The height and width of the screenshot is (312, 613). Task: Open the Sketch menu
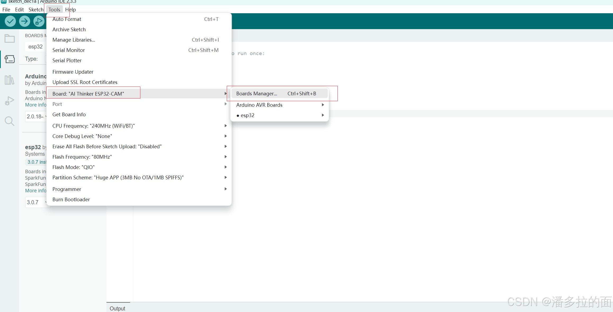[36, 10]
